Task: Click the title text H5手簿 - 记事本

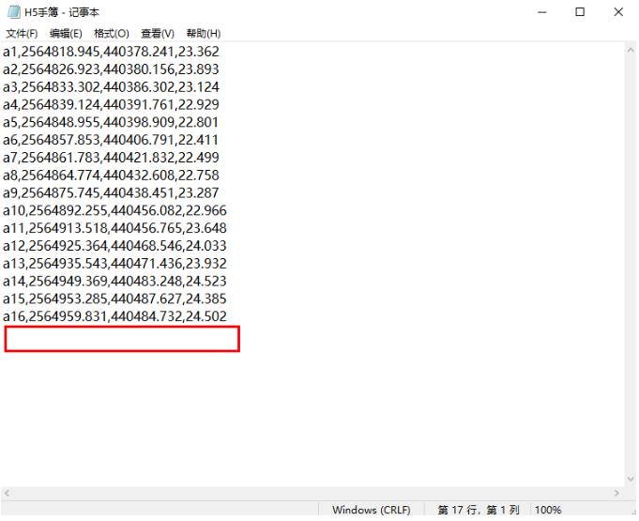Action: click(x=62, y=12)
